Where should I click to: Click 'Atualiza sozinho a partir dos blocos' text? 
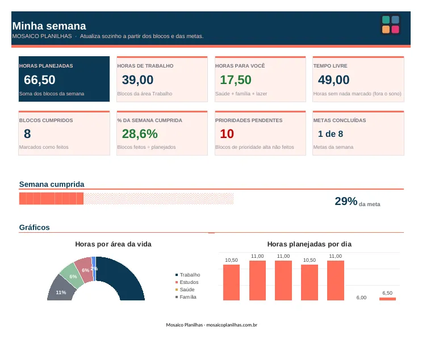[x=124, y=36]
